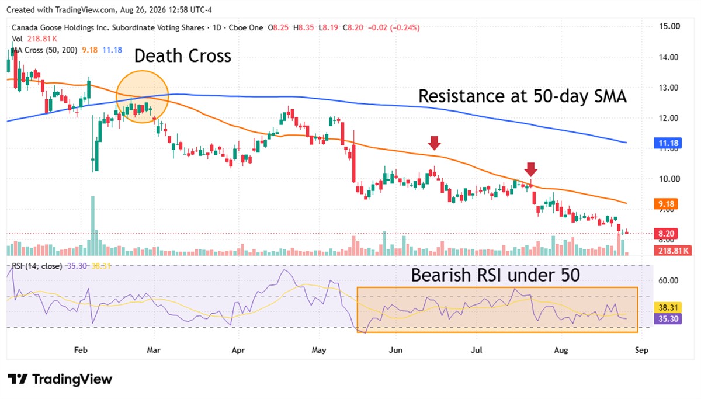Click the Death Cross annotation text
Image resolution: width=701 pixels, height=399 pixels.
(x=183, y=56)
